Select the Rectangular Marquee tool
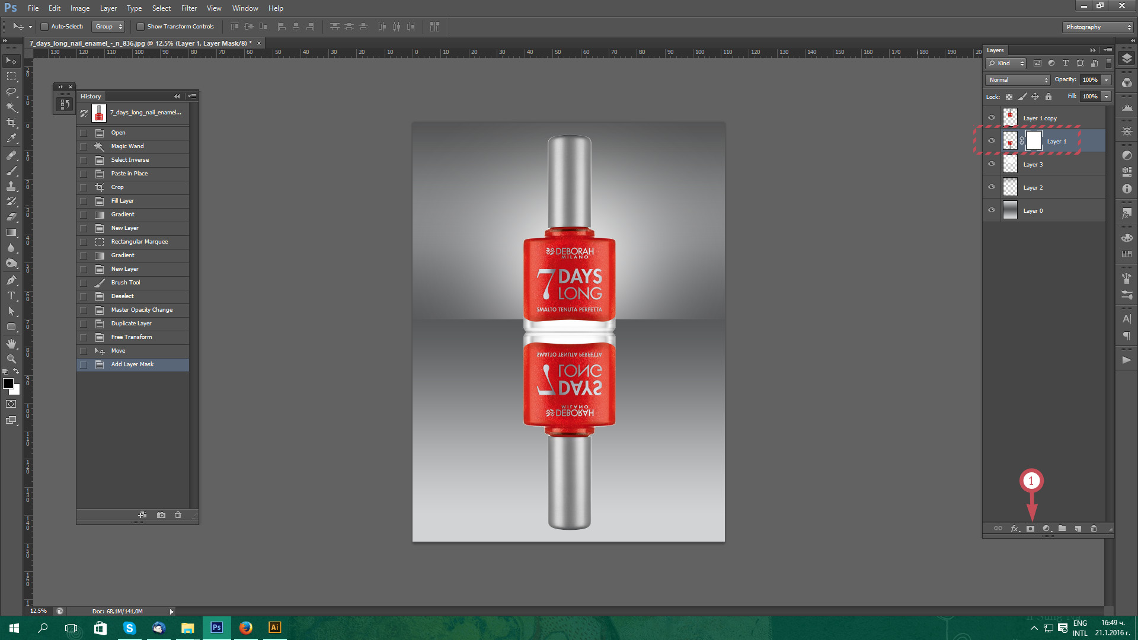 point(11,76)
